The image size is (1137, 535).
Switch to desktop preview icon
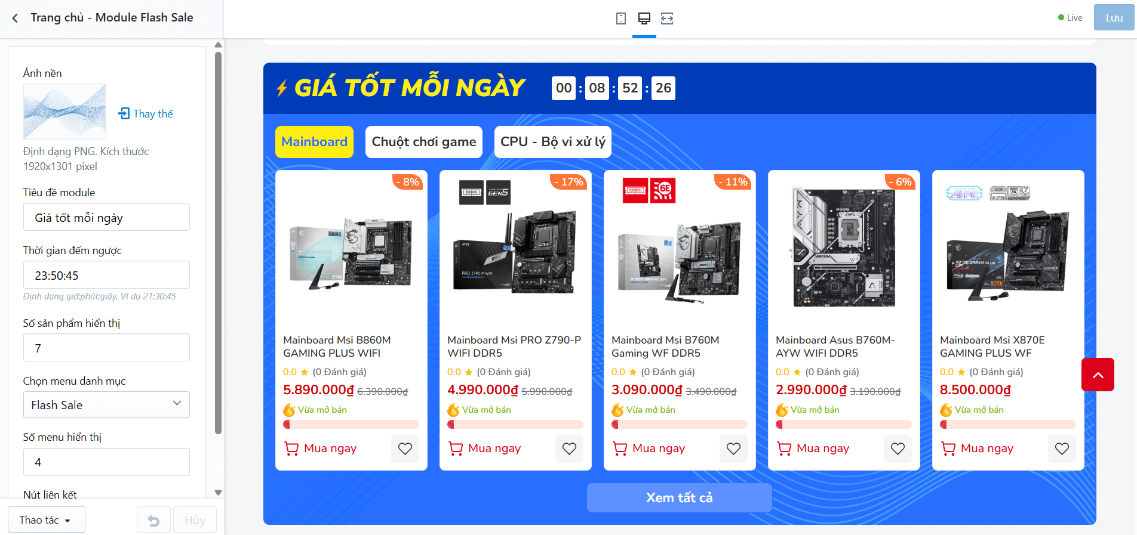[x=644, y=18]
